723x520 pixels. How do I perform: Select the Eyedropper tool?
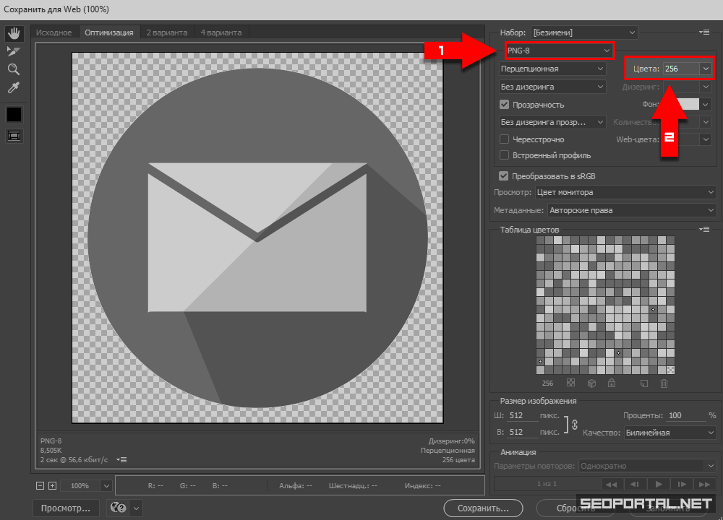tap(14, 87)
